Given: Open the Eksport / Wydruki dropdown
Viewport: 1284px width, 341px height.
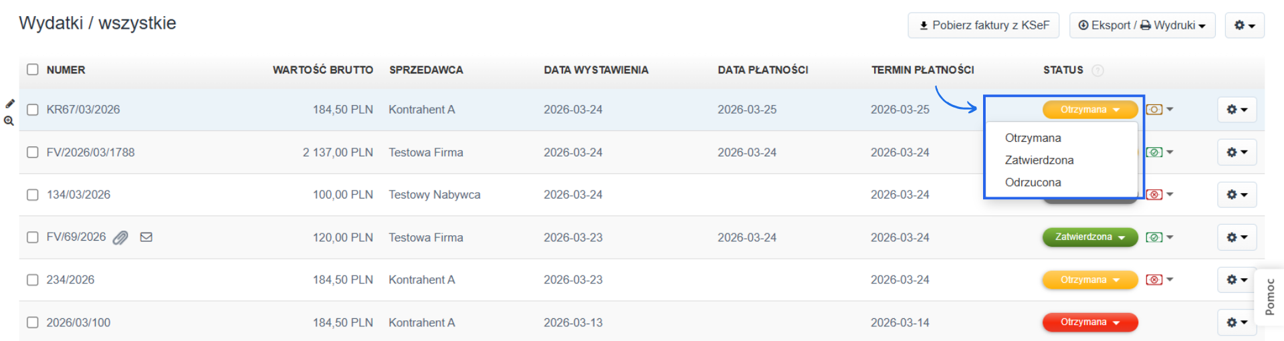Looking at the screenshot, I should [1142, 25].
